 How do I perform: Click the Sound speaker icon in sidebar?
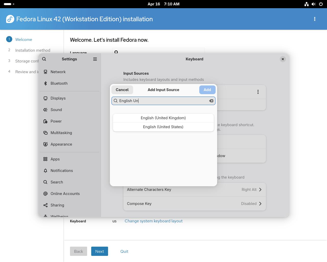(x=45, y=110)
